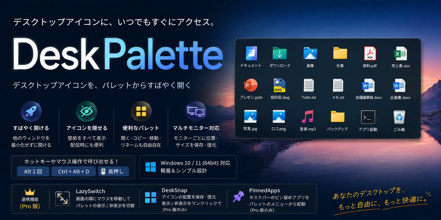Open the プレゼン.pptx PowerPoint icon
This screenshot has height=220, width=441.
(x=251, y=85)
